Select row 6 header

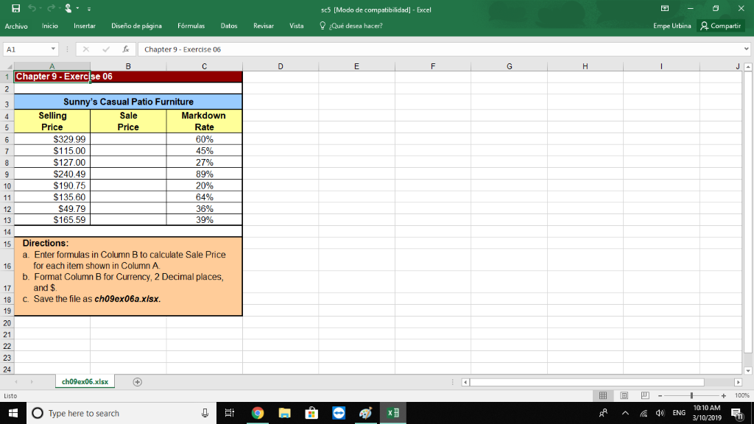pyautogui.click(x=7, y=139)
